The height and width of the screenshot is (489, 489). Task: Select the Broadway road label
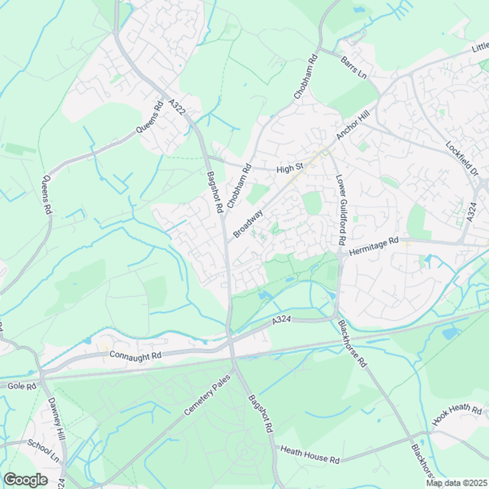pos(248,224)
